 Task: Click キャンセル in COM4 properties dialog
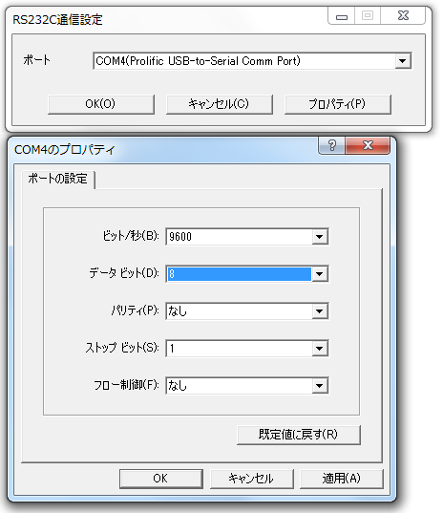point(251,479)
